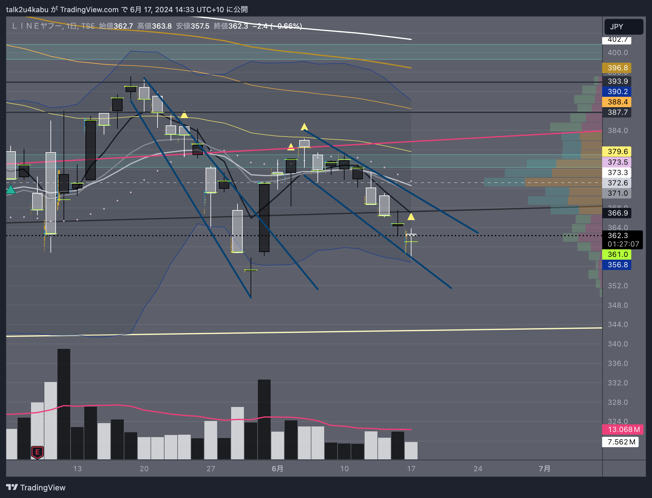This screenshot has width=652, height=498.
Task: Click the 396.8 gold price label
Action: click(617, 68)
